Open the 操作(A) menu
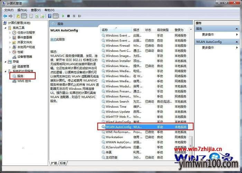This screenshot has height=173, width=242. point(22,10)
